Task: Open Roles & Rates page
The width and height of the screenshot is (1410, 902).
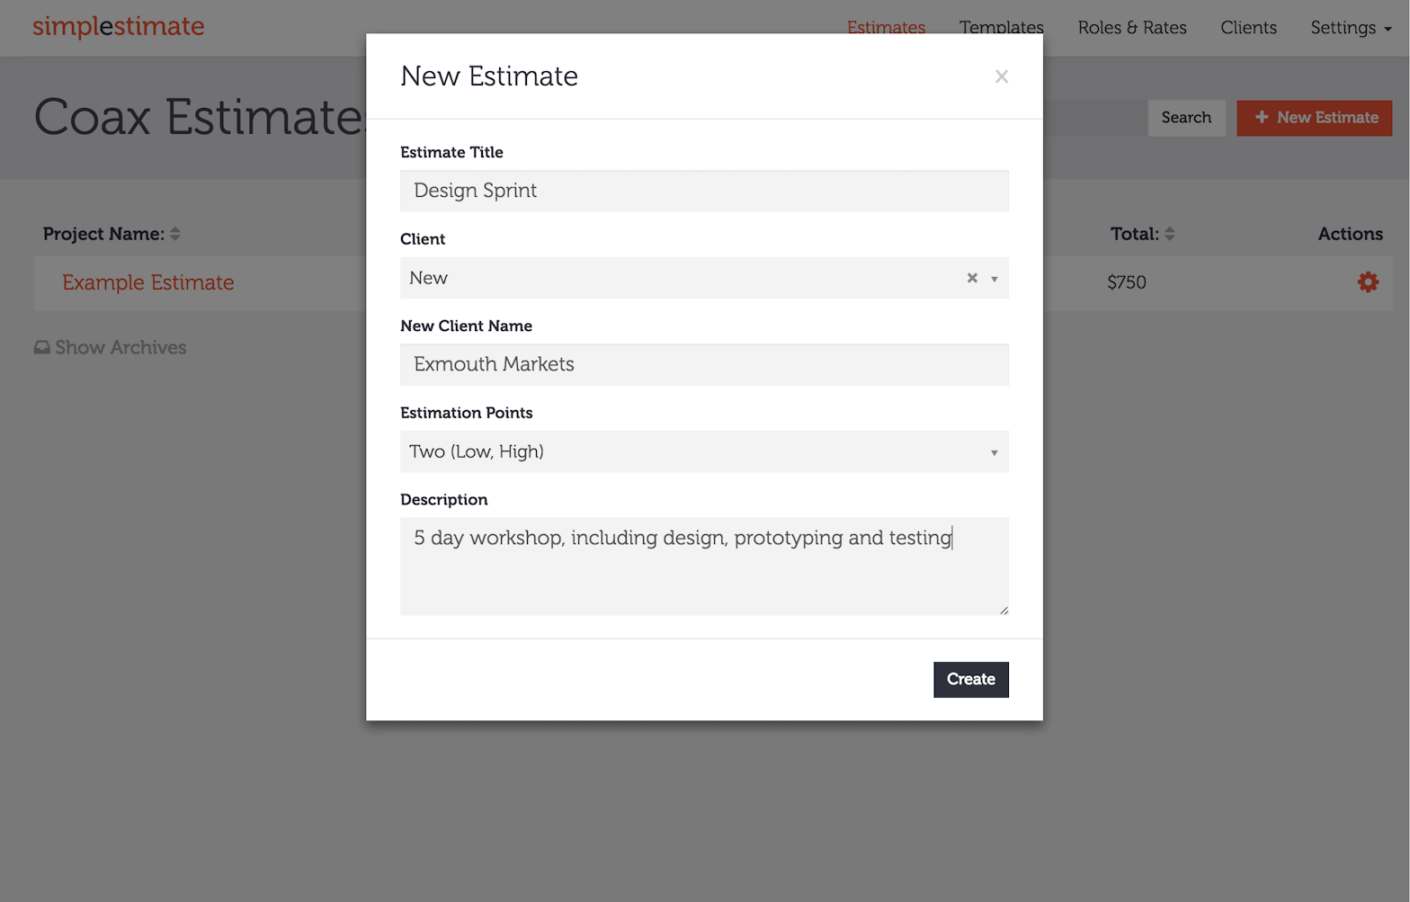Action: coord(1131,28)
